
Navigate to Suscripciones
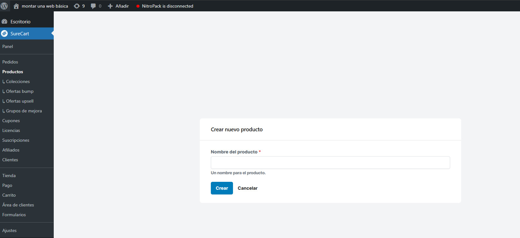tap(16, 140)
